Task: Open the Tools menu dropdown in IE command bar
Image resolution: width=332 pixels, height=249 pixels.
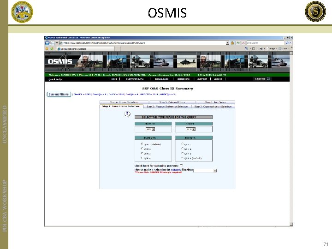Action: 284,49
